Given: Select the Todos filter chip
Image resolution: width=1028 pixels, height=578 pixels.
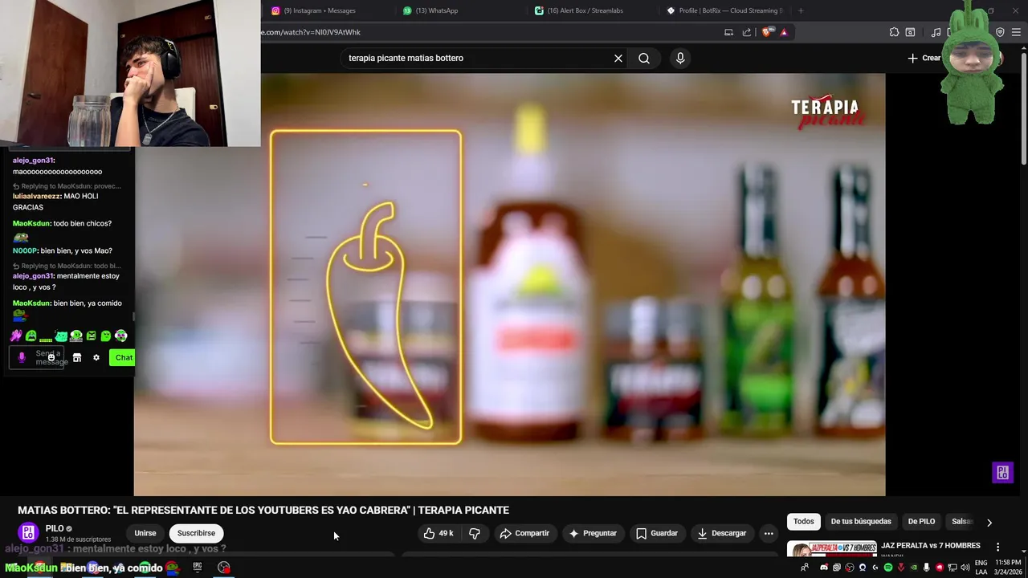Looking at the screenshot, I should (804, 522).
